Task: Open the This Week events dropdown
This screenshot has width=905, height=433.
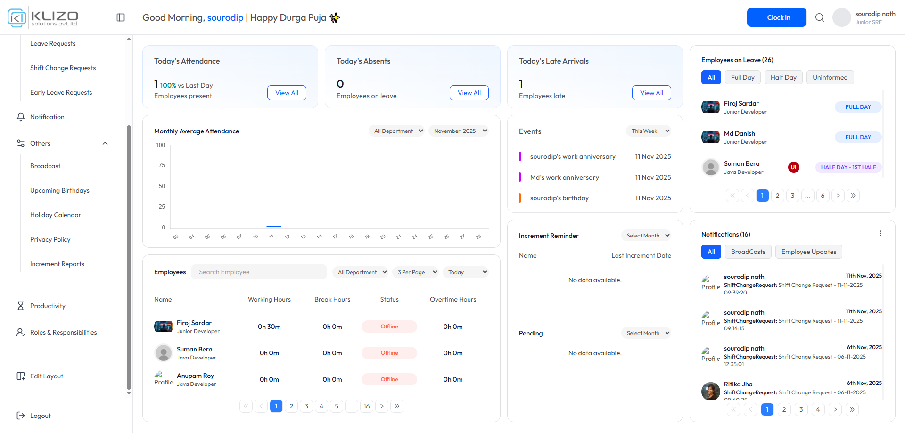Action: [x=649, y=131]
